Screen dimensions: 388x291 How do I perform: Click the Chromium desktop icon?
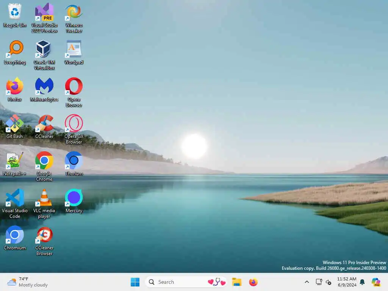pos(15,238)
